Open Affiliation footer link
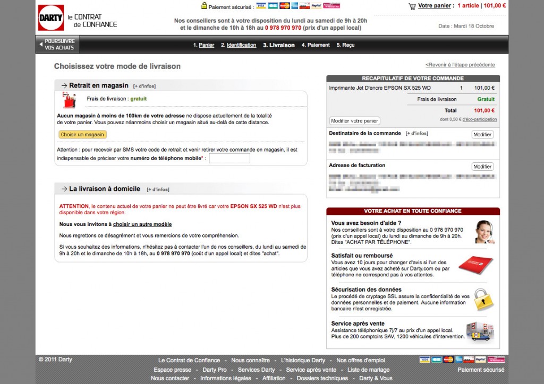 click(x=274, y=379)
